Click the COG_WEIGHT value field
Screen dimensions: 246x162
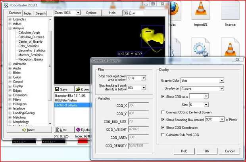coord(138,130)
